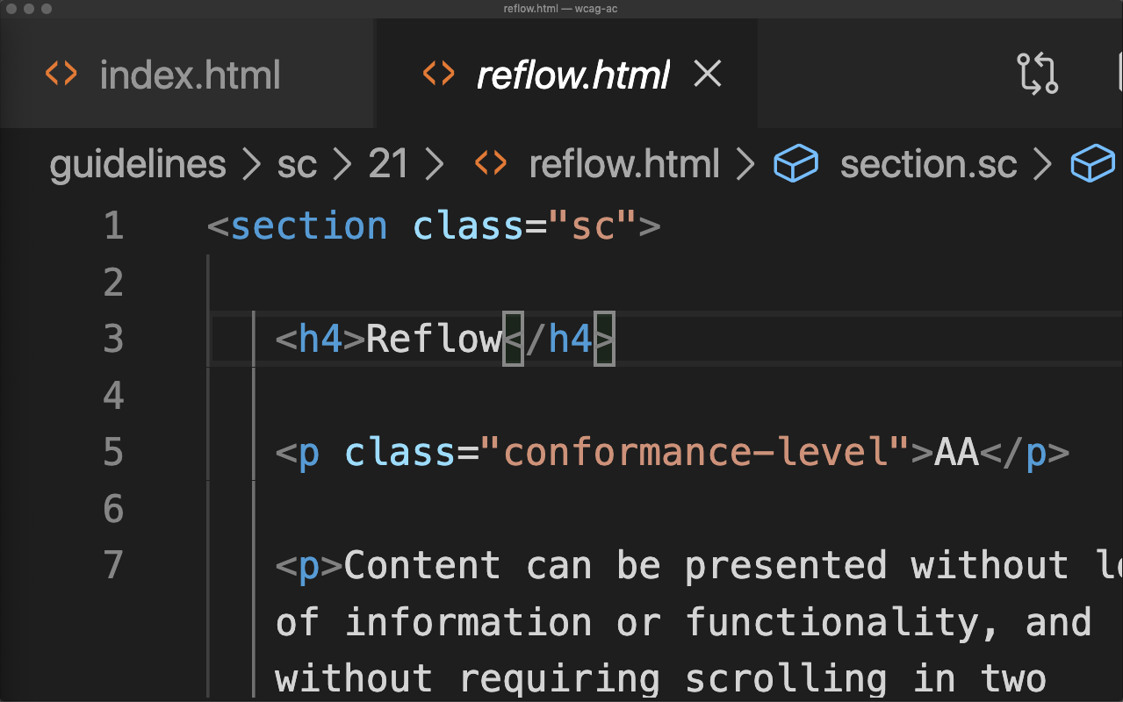Place cursor in word "Reflow"
This screenshot has height=702, width=1123.
[434, 339]
